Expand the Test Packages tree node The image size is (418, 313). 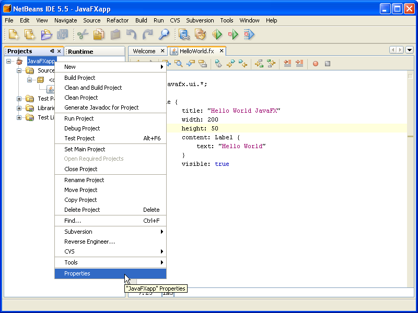(x=19, y=99)
